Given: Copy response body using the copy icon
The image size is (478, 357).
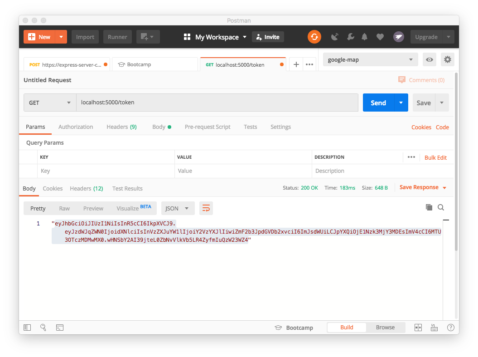Looking at the screenshot, I should click(x=429, y=207).
